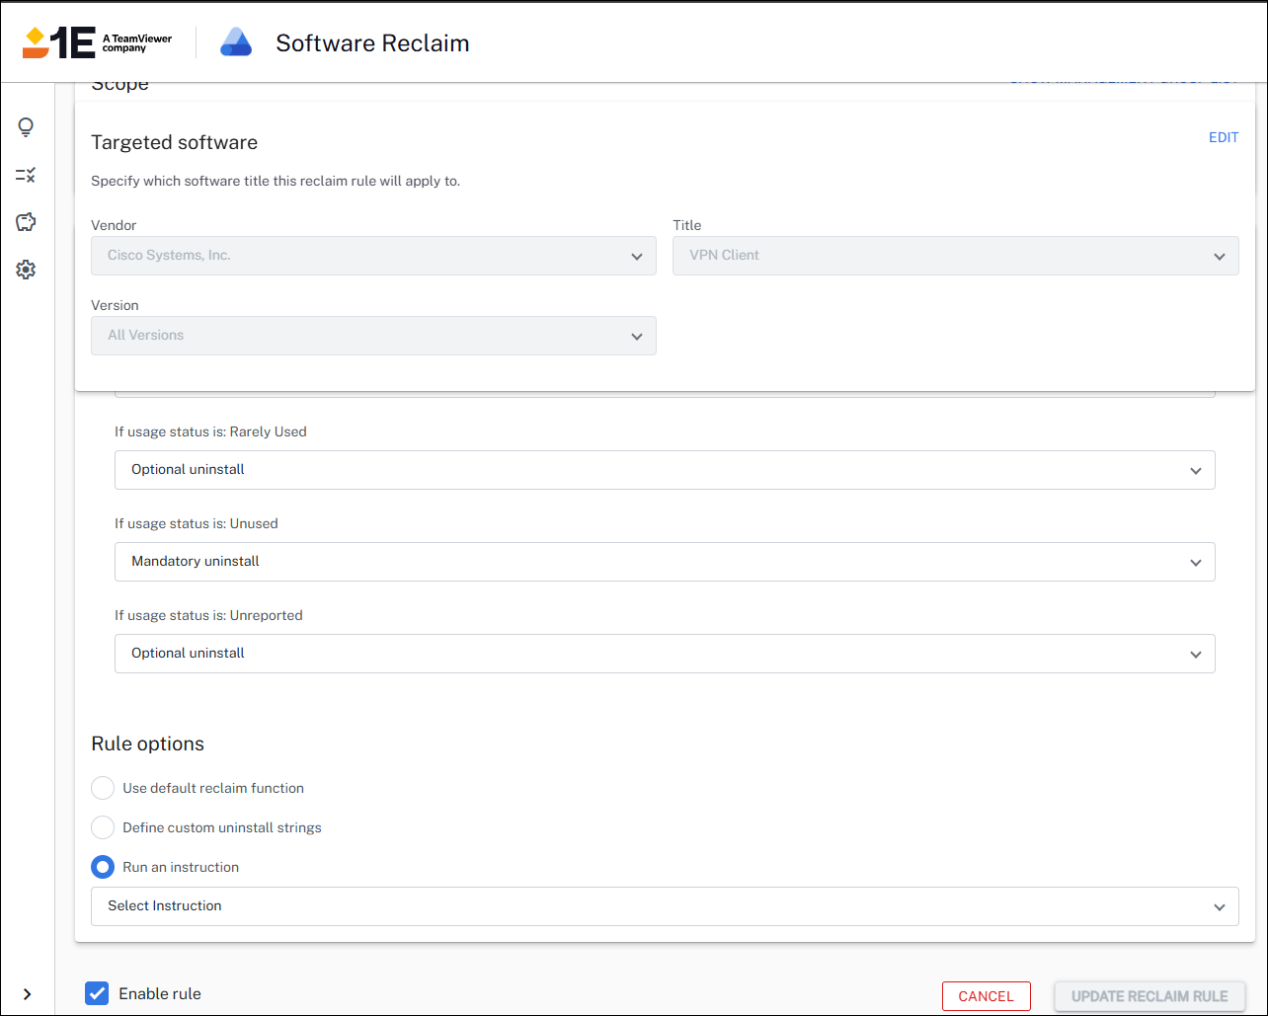Click the Software Reclaim app icon
The height and width of the screenshot is (1016, 1268).
(x=236, y=42)
